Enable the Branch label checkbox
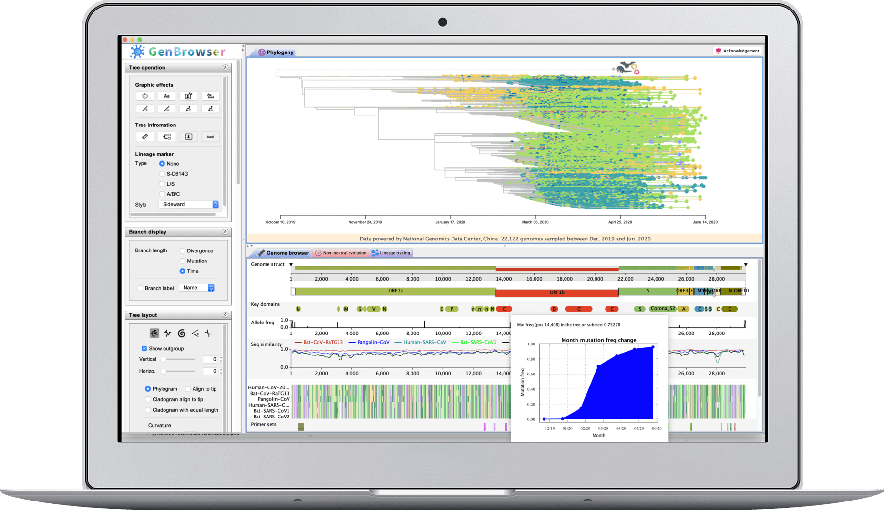Screen dimensions: 884x511 pyautogui.click(x=140, y=288)
